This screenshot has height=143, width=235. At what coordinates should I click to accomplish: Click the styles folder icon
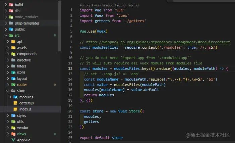click(x=13, y=115)
